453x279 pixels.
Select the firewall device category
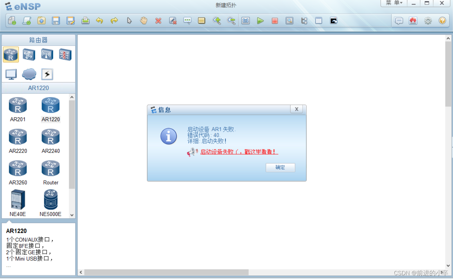pos(65,55)
